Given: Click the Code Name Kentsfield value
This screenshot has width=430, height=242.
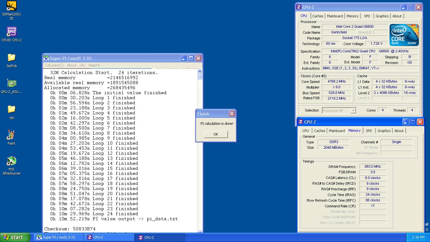Looking at the screenshot, I should (339, 32).
